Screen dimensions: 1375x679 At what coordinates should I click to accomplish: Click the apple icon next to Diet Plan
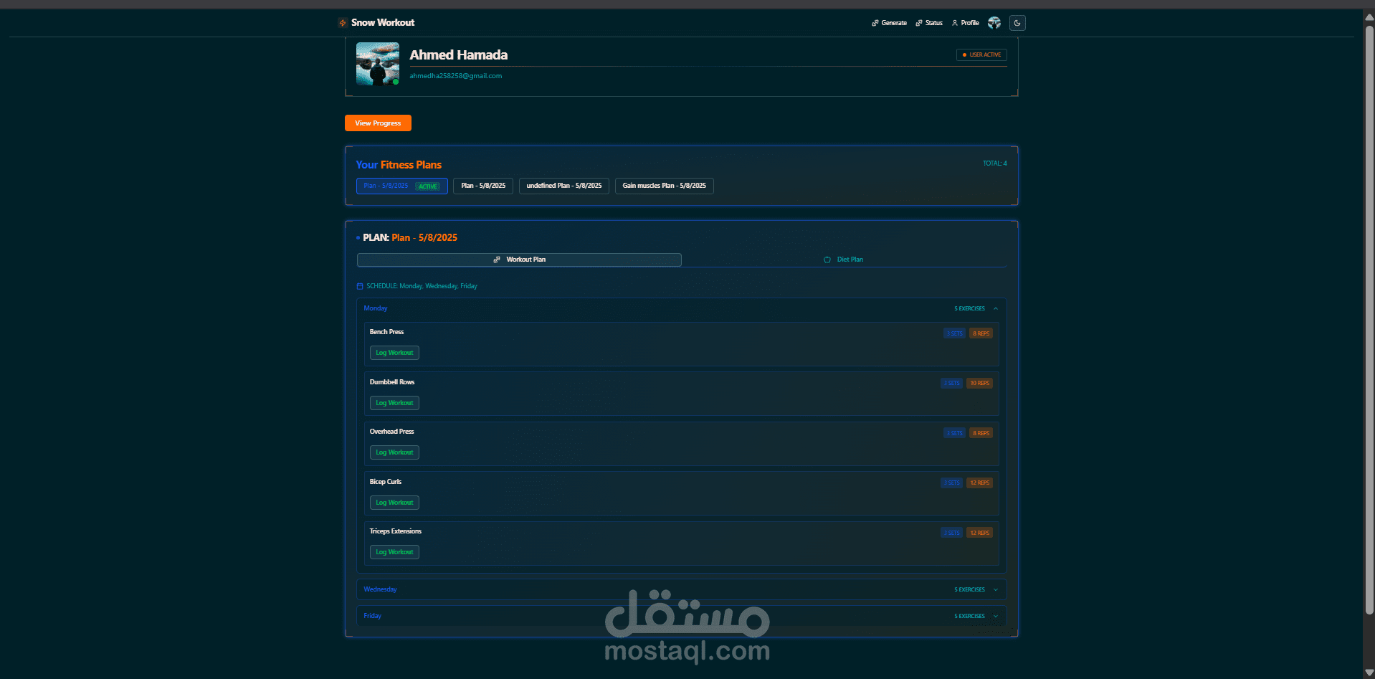pos(827,260)
